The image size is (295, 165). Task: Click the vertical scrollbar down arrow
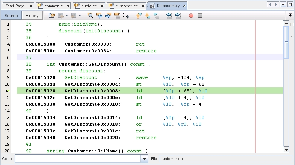[286, 150]
